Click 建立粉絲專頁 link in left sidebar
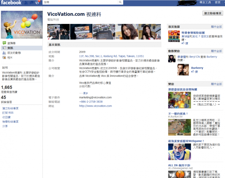 pyautogui.click(x=10, y=108)
